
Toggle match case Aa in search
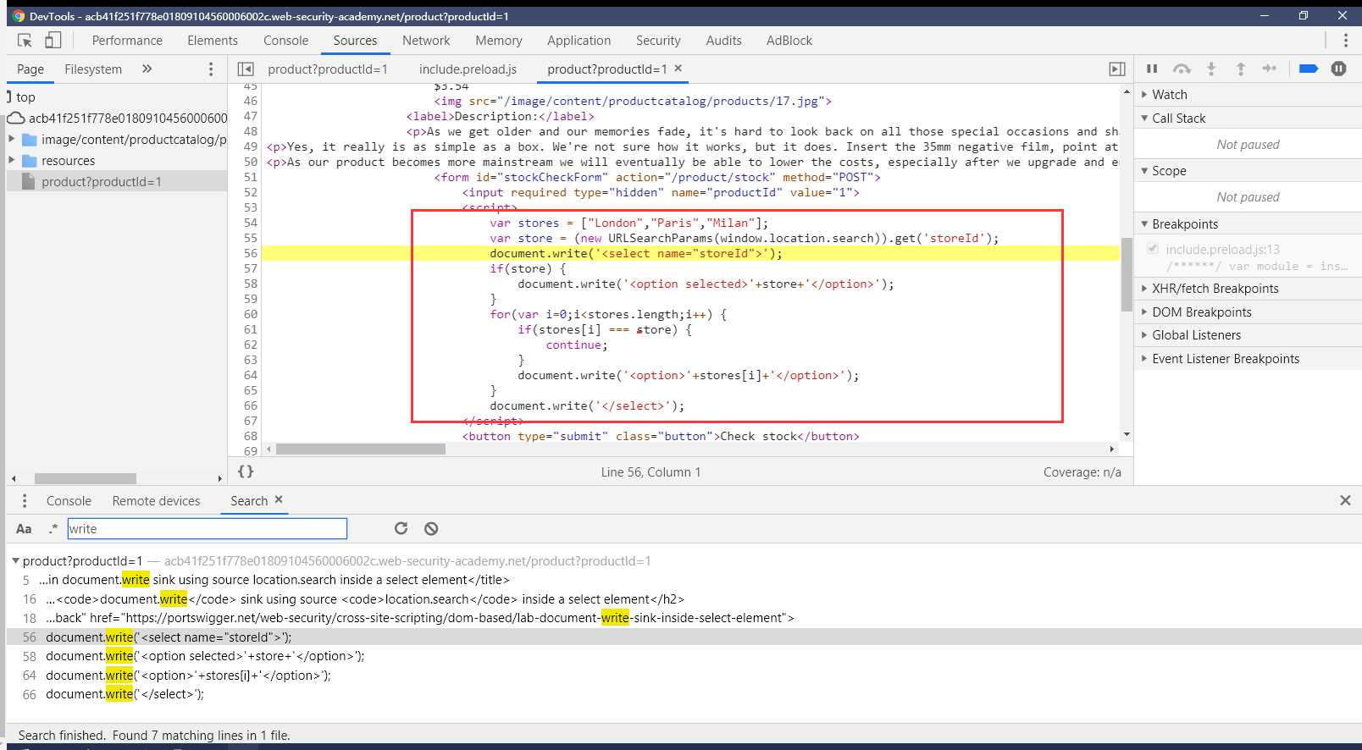[x=24, y=529]
